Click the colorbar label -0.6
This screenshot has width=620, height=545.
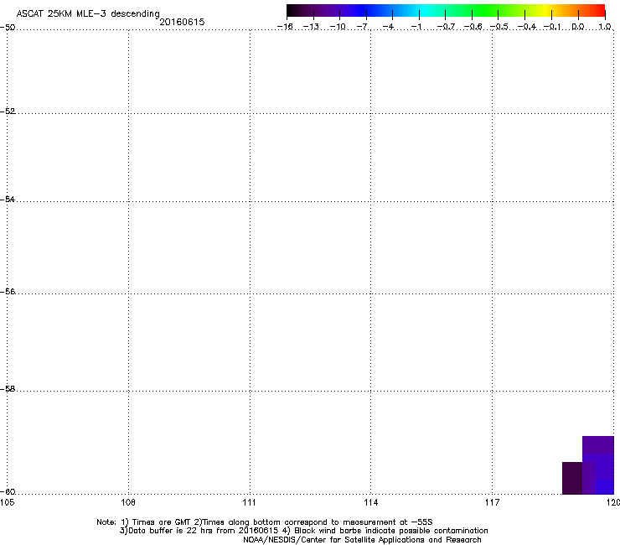coord(473,27)
